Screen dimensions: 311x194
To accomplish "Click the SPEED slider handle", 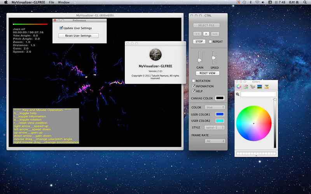I will (213, 58).
